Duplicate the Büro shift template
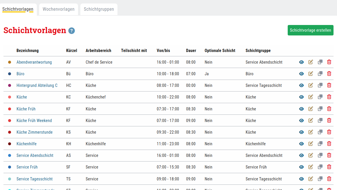 [320, 74]
